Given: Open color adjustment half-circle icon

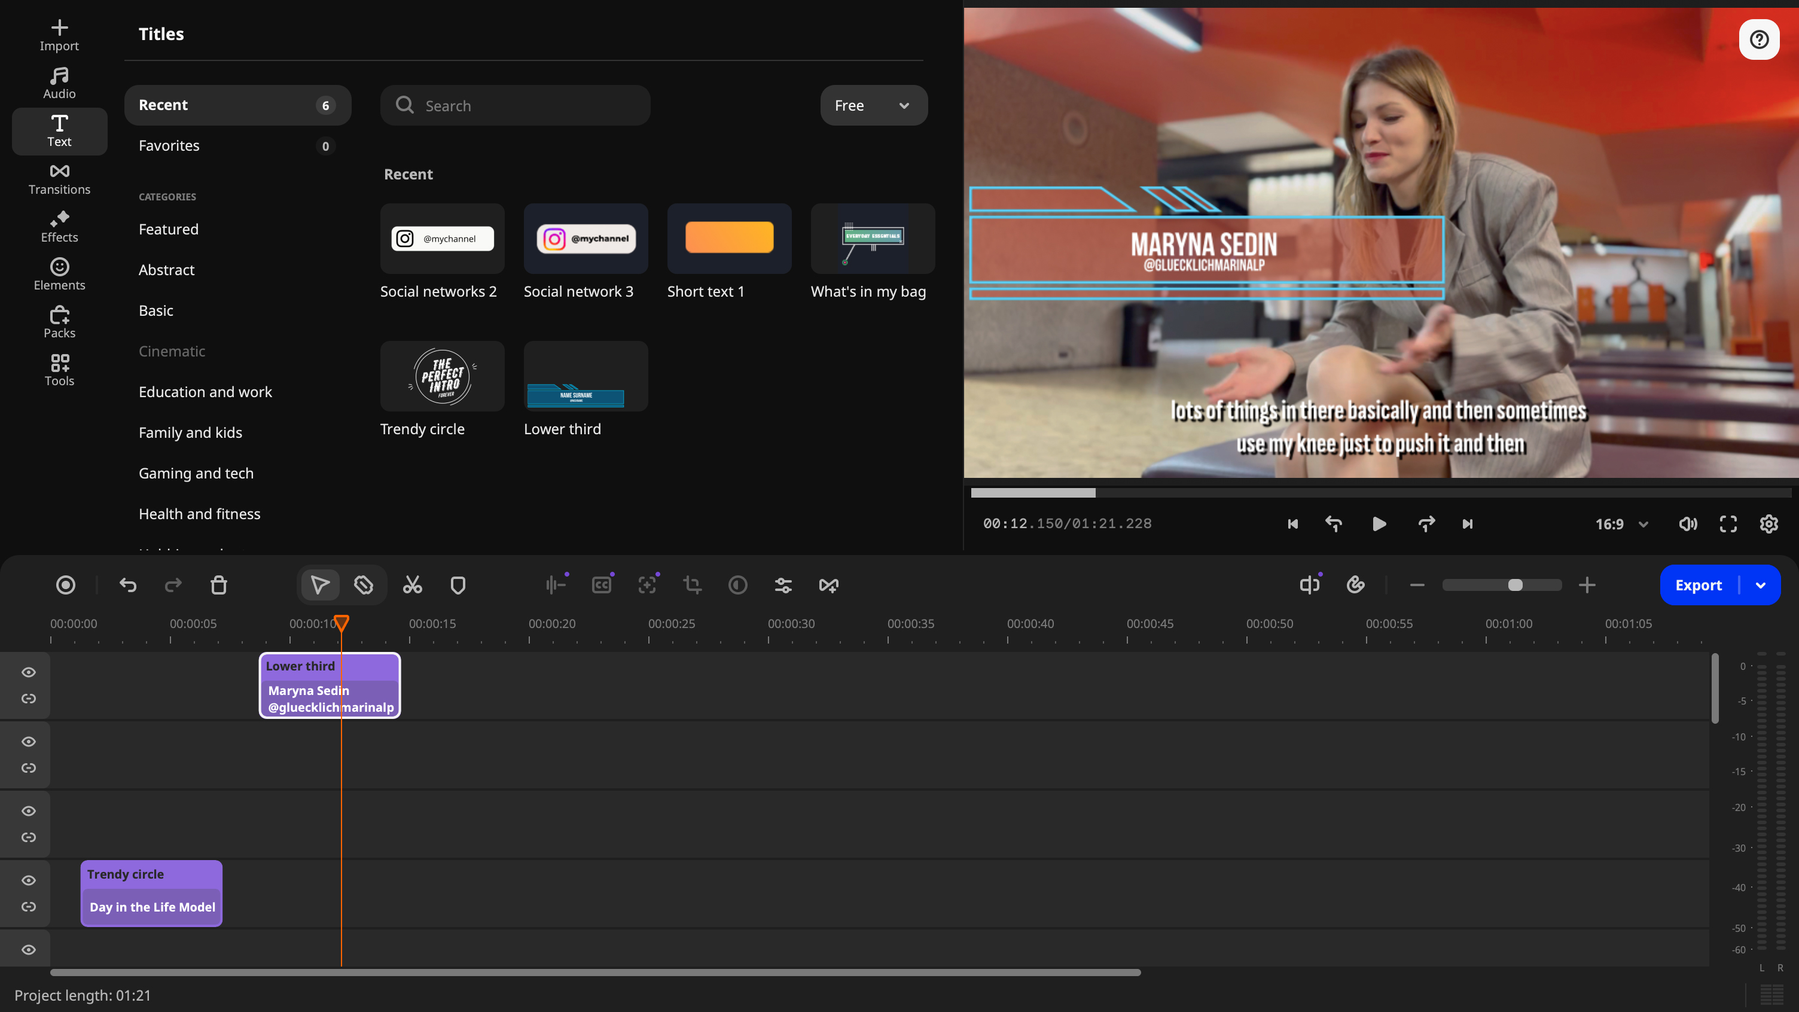Looking at the screenshot, I should (x=737, y=584).
